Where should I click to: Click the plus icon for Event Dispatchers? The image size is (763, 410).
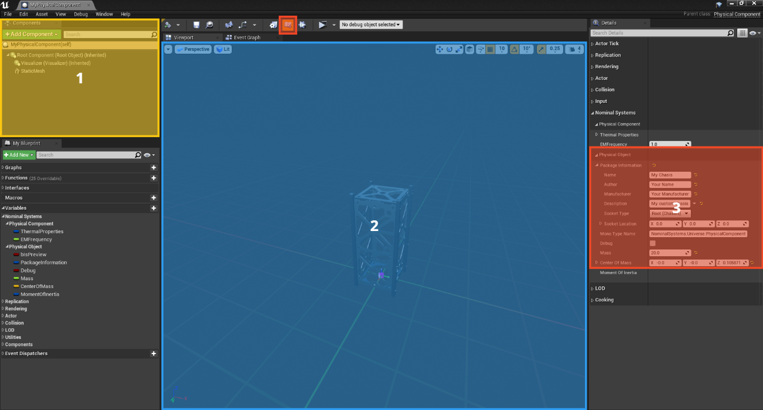point(153,354)
